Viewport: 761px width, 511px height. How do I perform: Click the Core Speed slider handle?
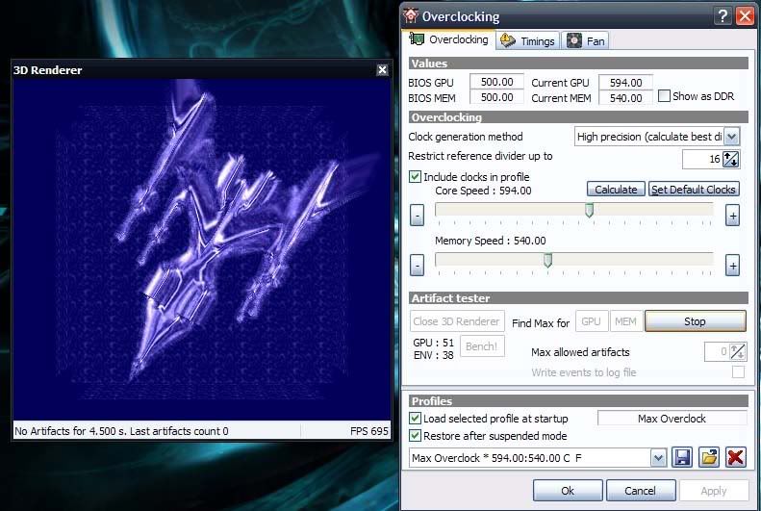pyautogui.click(x=589, y=211)
